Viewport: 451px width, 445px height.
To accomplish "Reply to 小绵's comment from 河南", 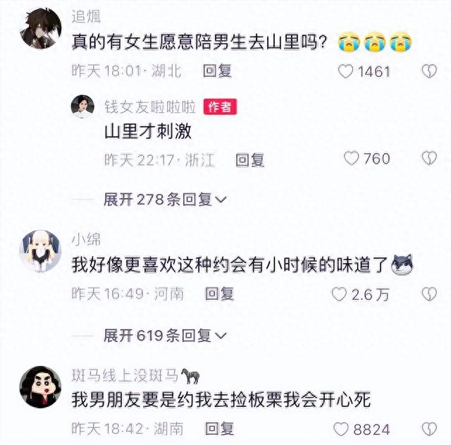I will 219,294.
